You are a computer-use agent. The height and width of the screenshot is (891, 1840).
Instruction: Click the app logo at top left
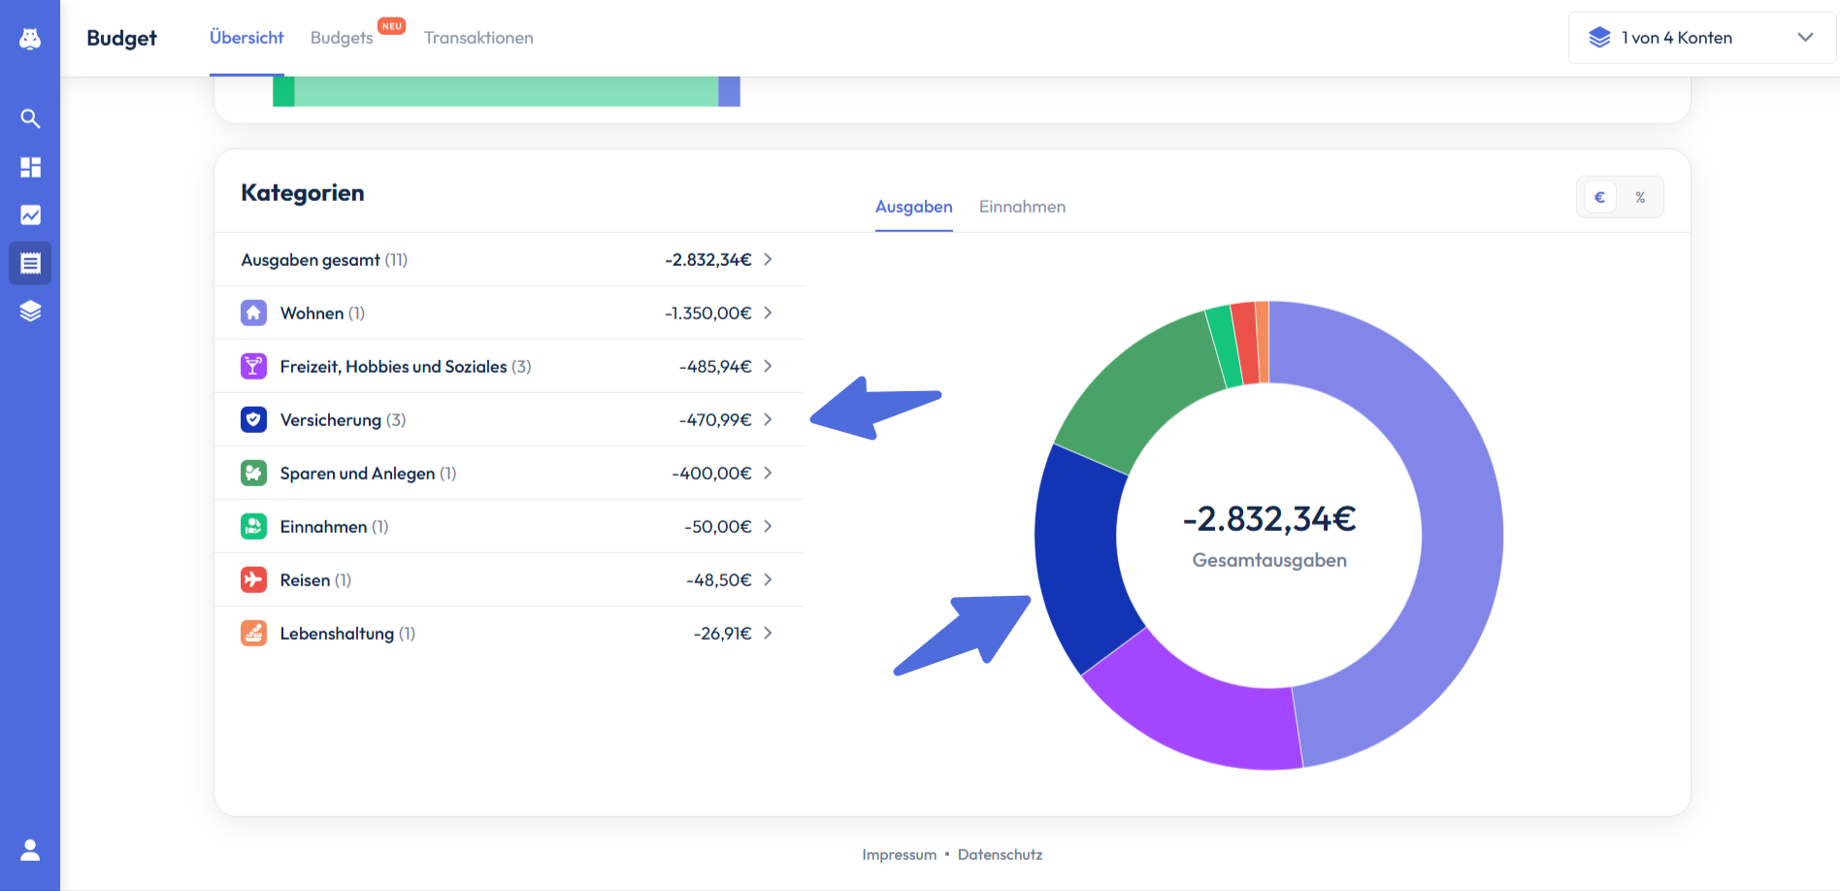click(x=30, y=38)
